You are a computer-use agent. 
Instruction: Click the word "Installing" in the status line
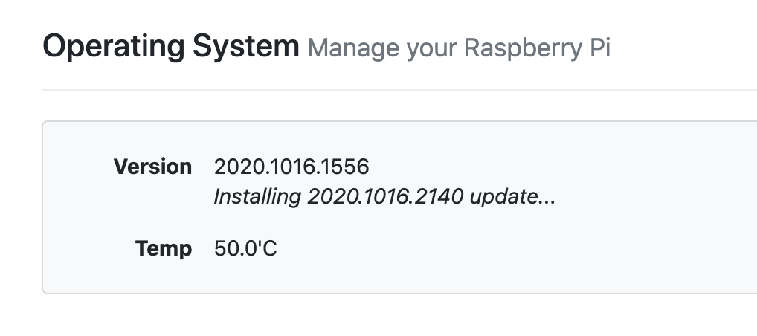click(x=257, y=197)
